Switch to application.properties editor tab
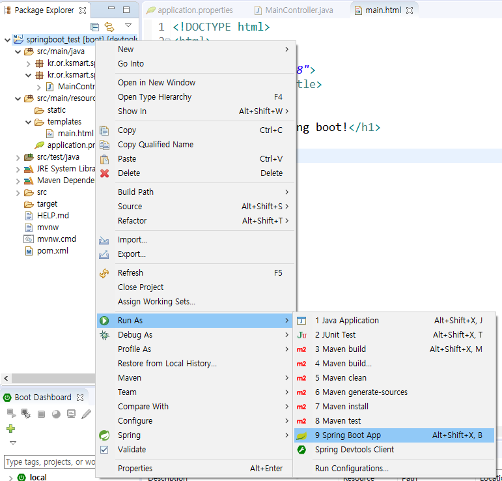This screenshot has height=481, width=502. point(195,10)
